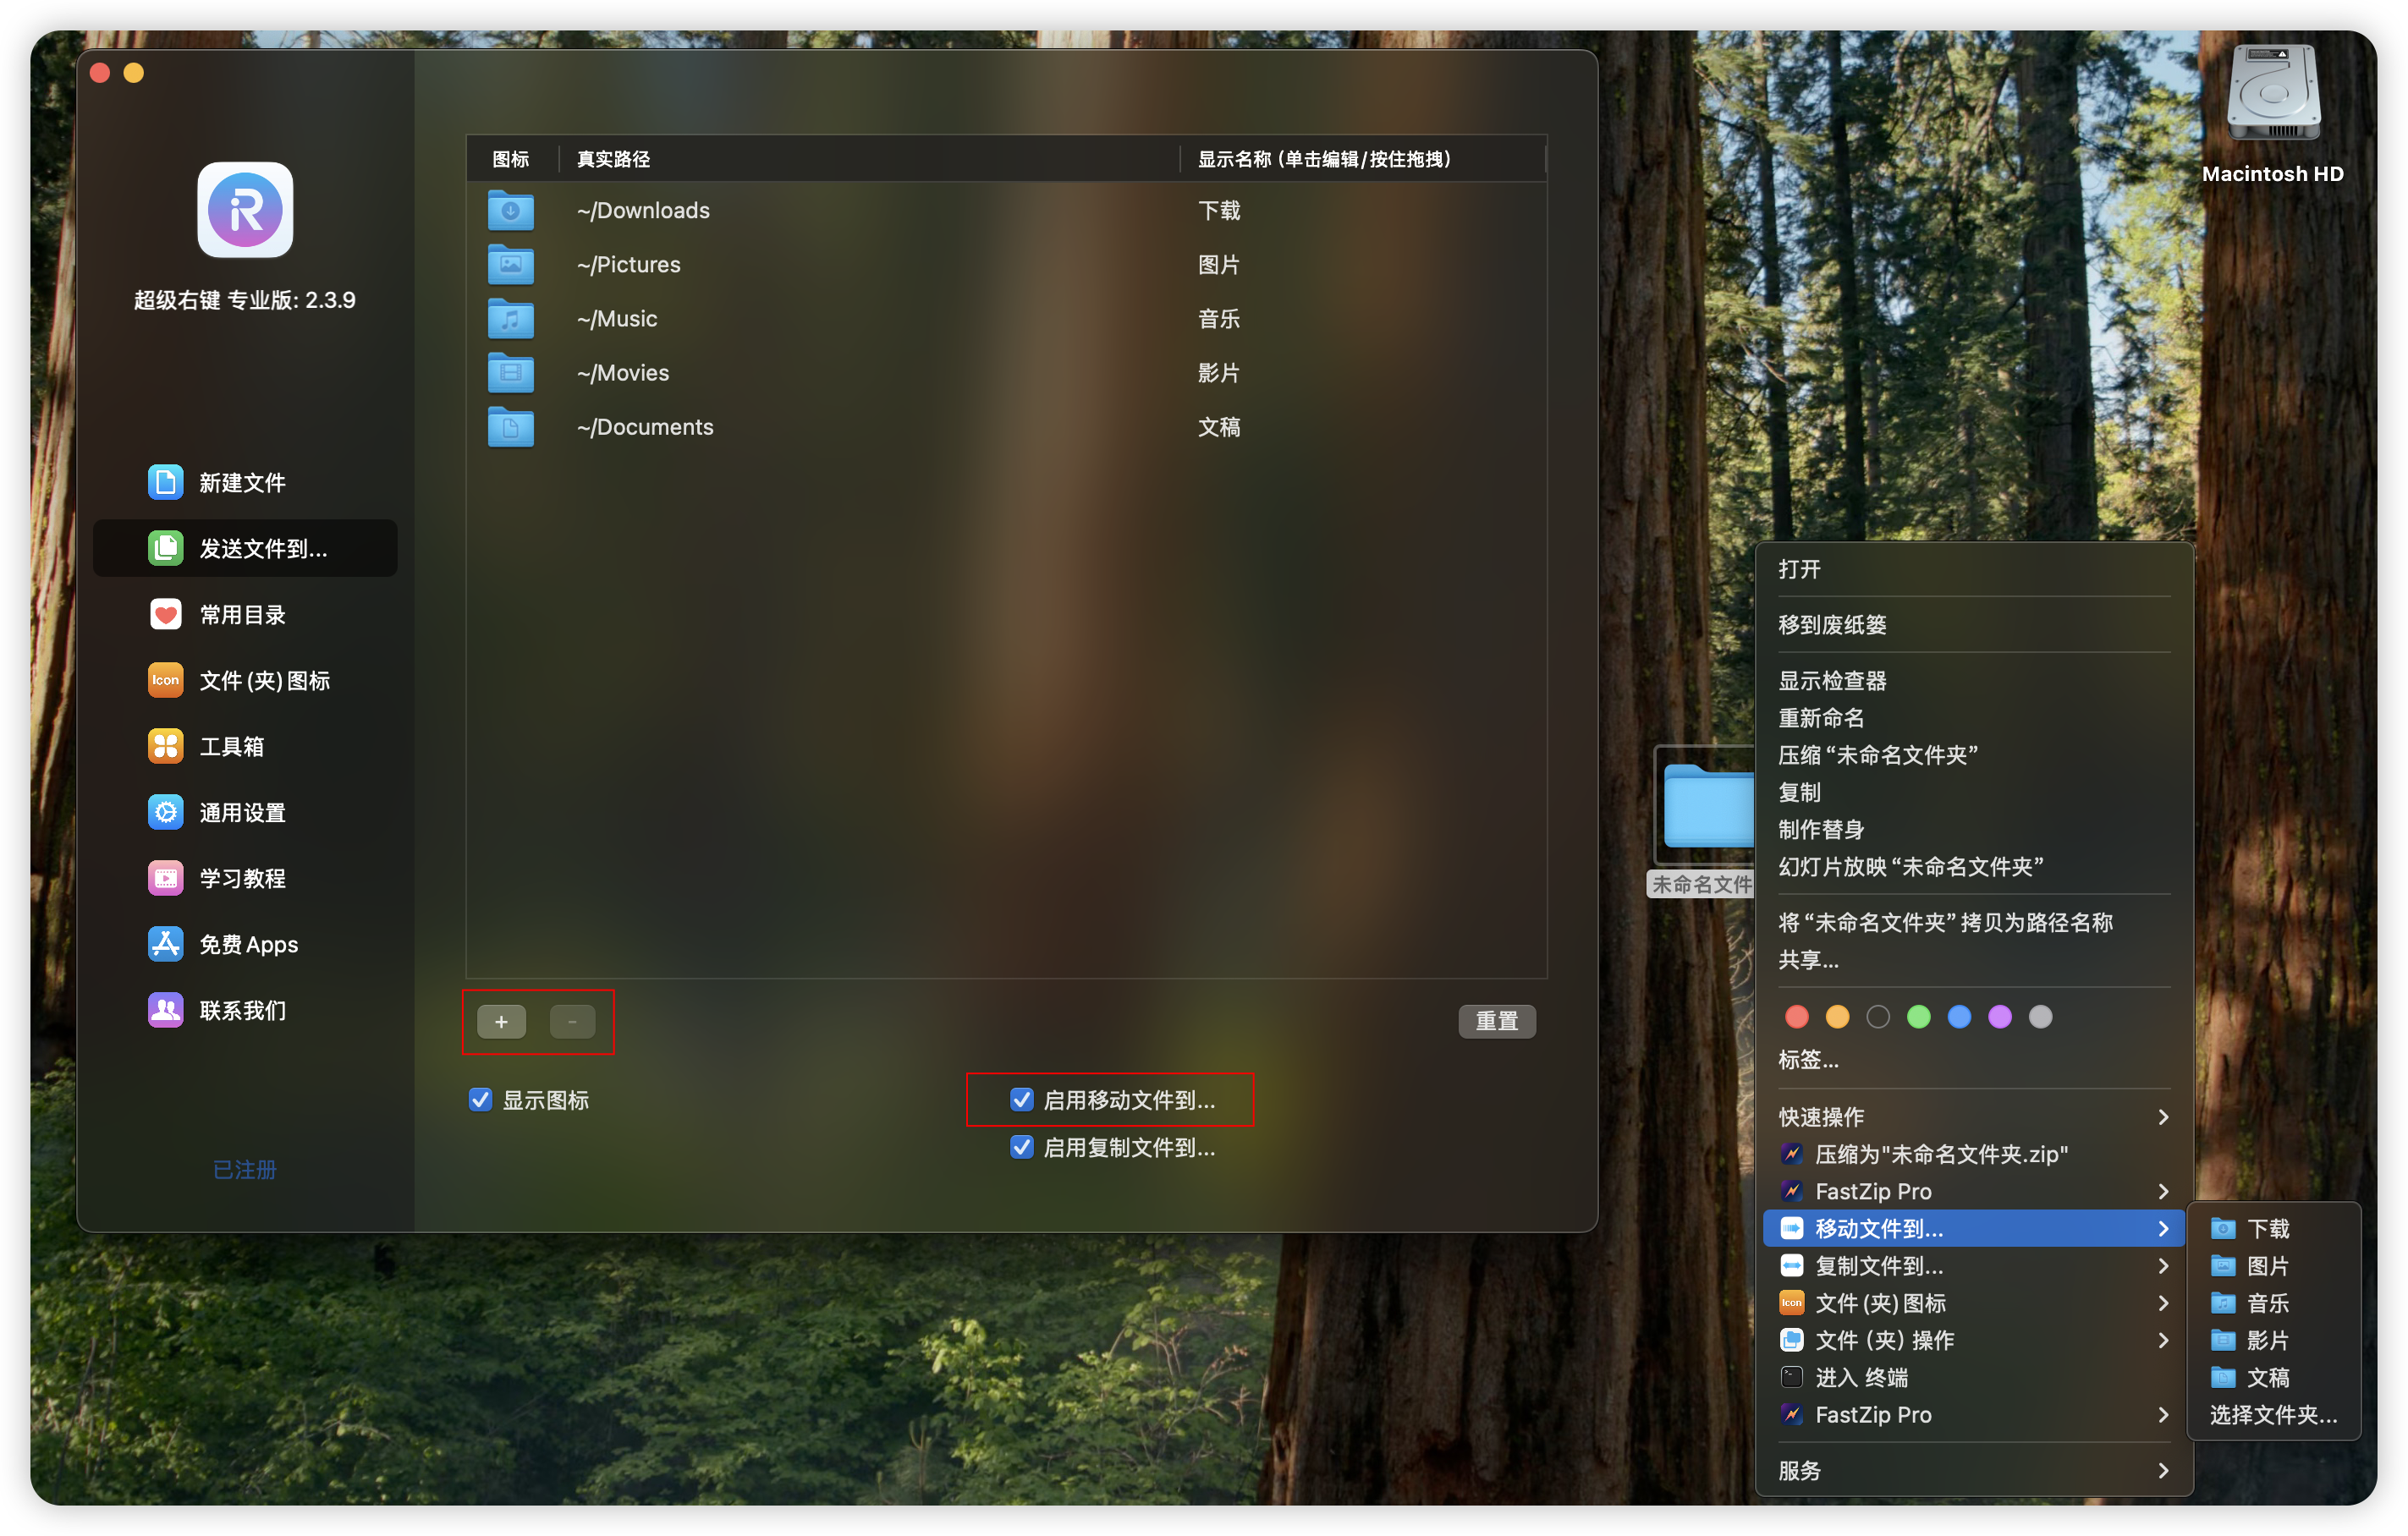Open 通用设置 gear icon
The height and width of the screenshot is (1536, 2408).
pyautogui.click(x=165, y=813)
